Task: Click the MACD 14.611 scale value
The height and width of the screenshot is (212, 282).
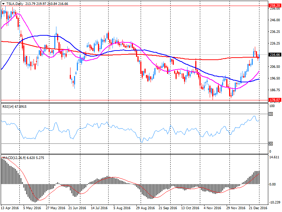Action: (275, 157)
